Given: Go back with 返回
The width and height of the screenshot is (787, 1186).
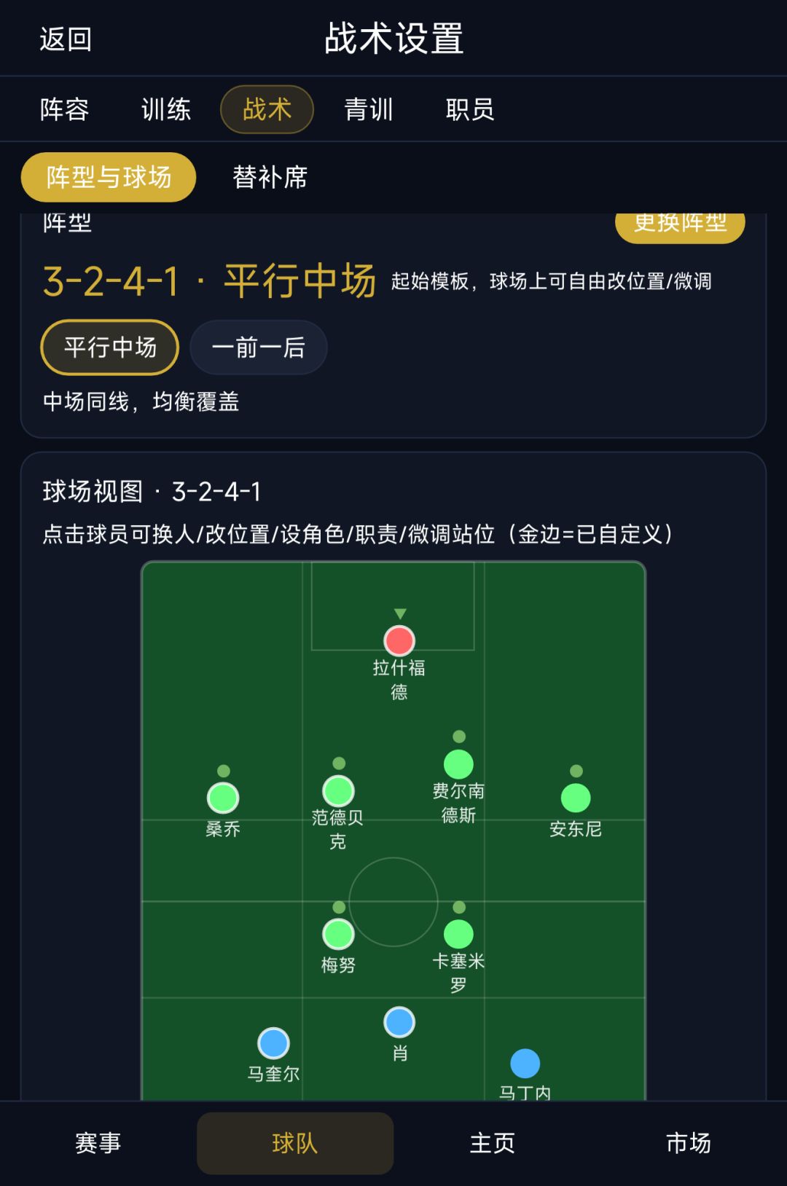Looking at the screenshot, I should click(x=66, y=39).
